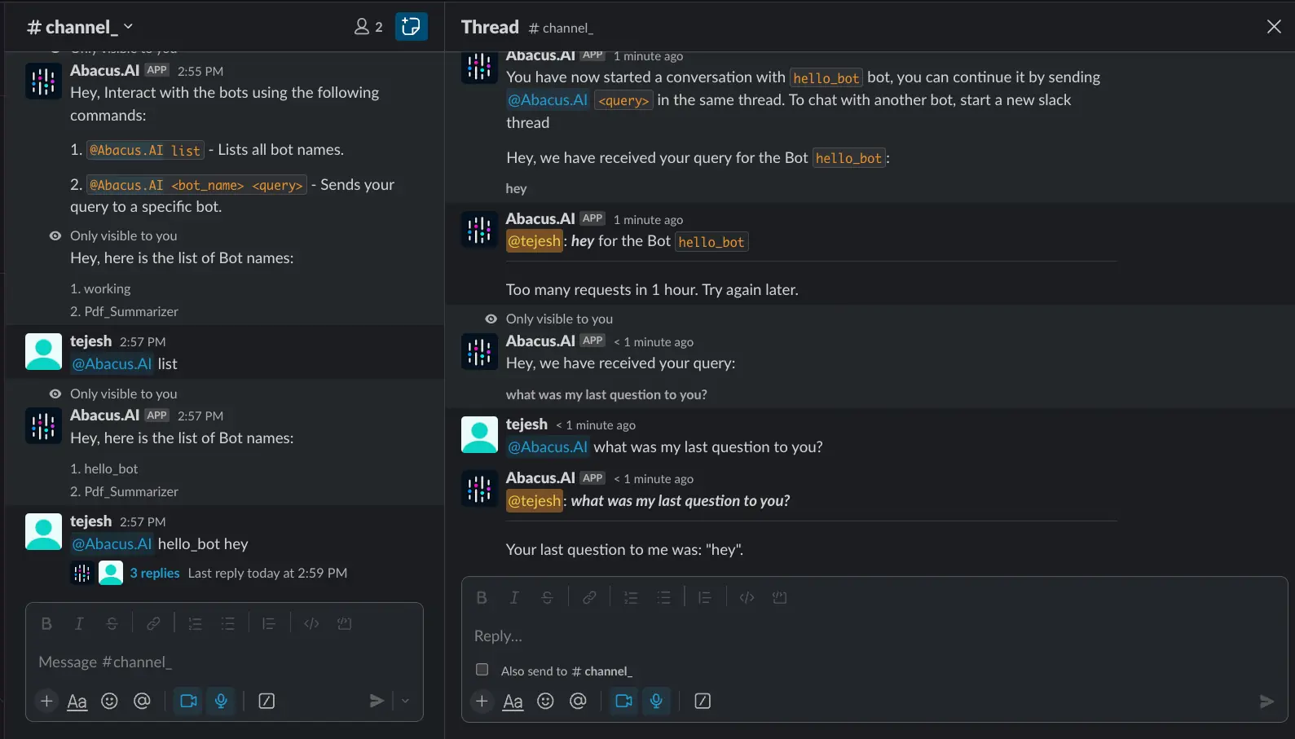This screenshot has width=1295, height=739.
Task: Toggle bold in thread reply toolbar
Action: 482,598
